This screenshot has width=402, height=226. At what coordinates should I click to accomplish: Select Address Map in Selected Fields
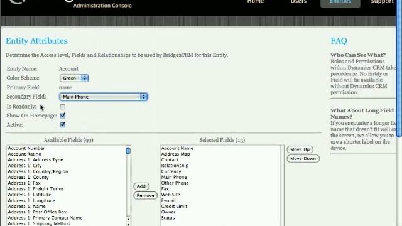coord(220,154)
